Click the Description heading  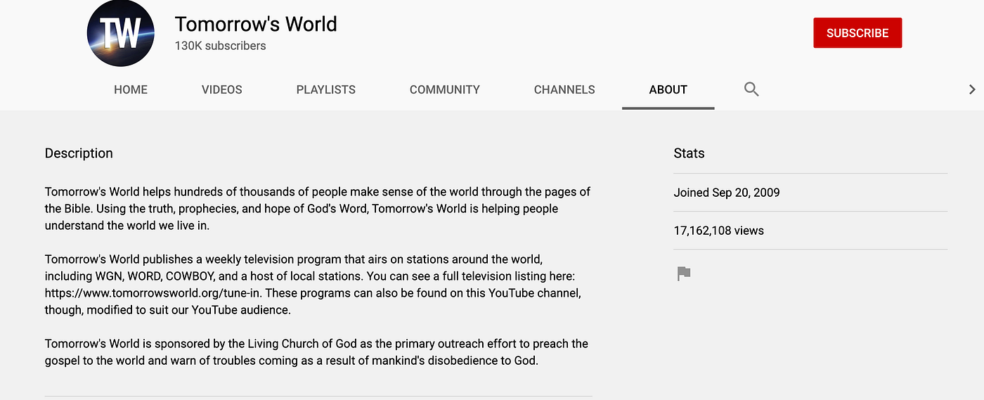79,153
